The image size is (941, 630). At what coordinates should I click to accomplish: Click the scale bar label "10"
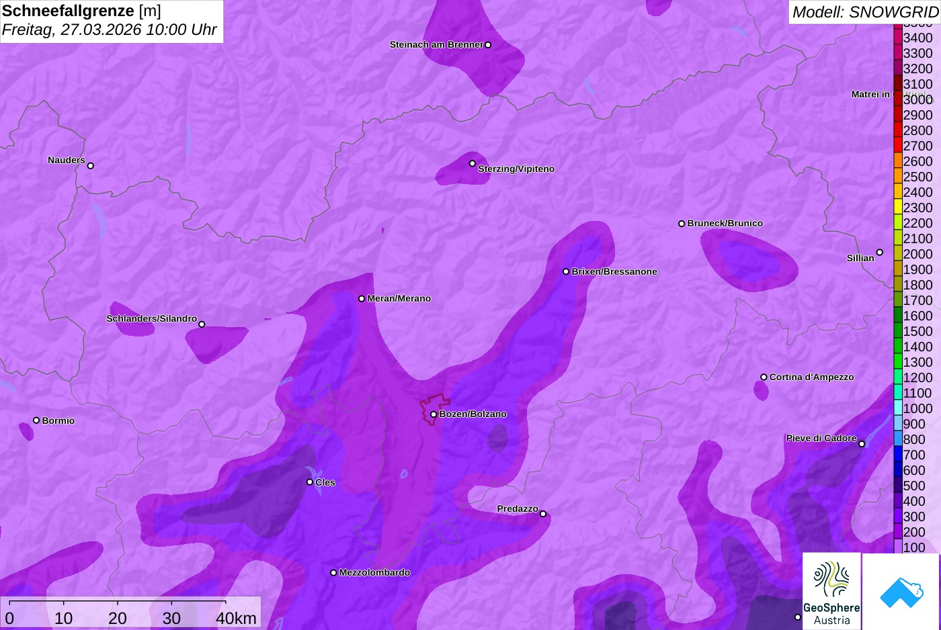[64, 619]
